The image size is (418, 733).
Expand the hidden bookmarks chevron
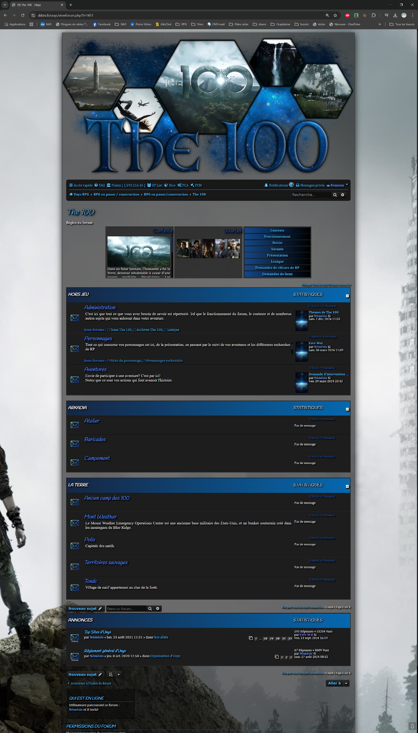coord(380,24)
